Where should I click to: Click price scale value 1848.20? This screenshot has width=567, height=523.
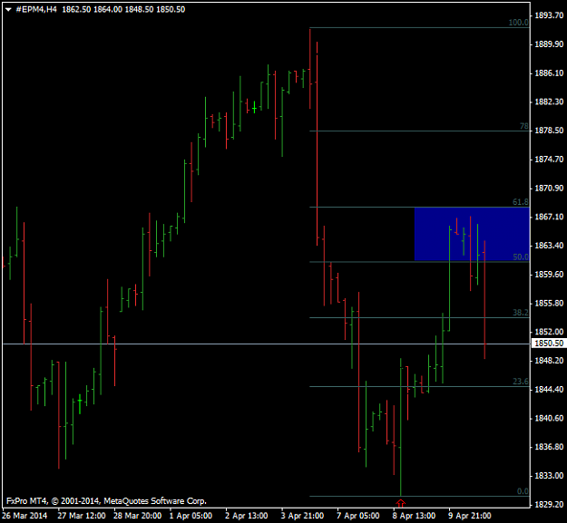tap(549, 361)
